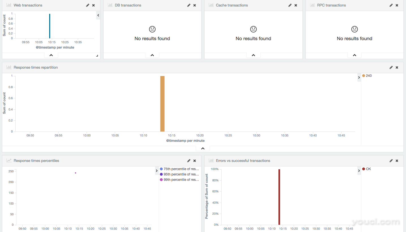Select the orange bar in Response times repartition
This screenshot has width=406, height=232.
(162, 104)
